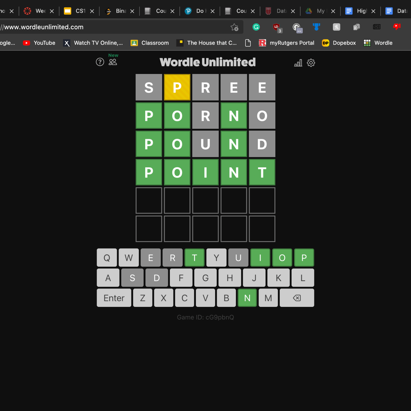Click the Grammarly extension icon
The image size is (411, 411).
coord(256,27)
